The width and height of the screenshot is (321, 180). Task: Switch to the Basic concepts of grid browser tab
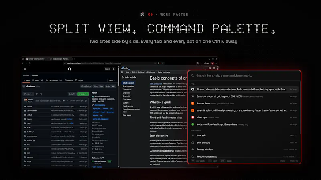(61, 59)
